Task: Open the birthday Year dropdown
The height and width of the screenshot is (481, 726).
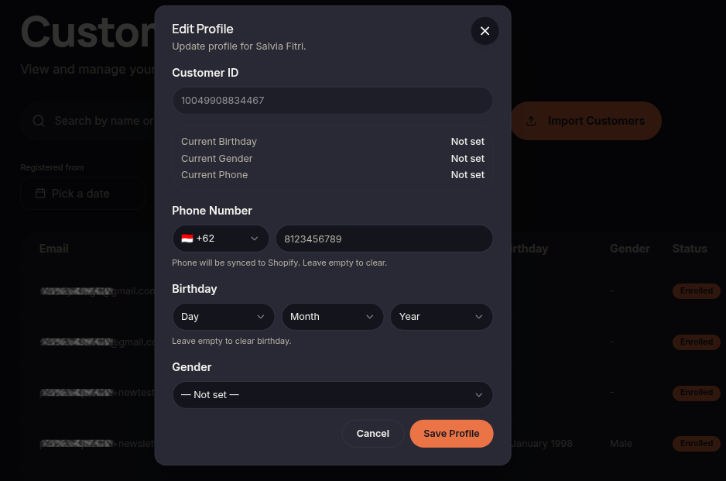Action: coord(441,317)
